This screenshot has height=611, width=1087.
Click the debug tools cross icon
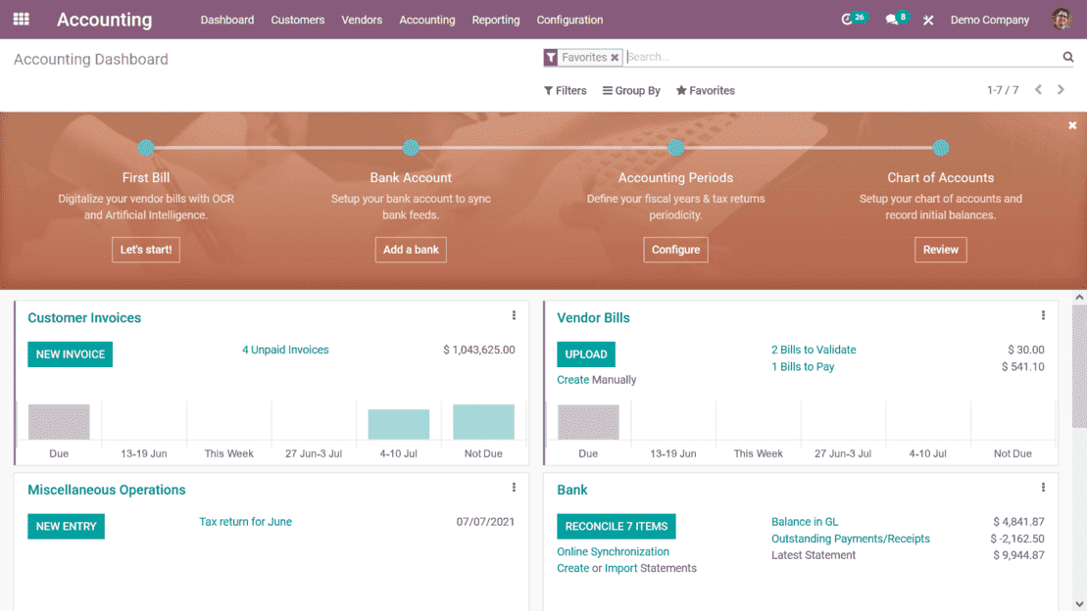[928, 21]
